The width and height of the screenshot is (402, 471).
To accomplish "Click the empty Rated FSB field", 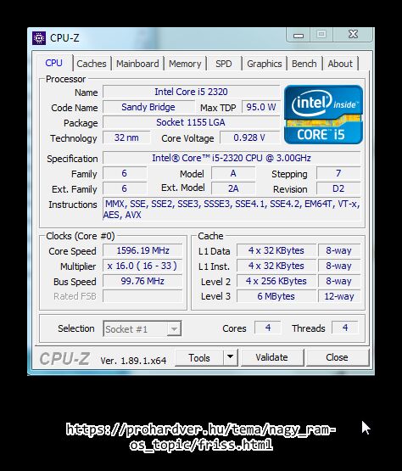I will pyautogui.click(x=142, y=296).
